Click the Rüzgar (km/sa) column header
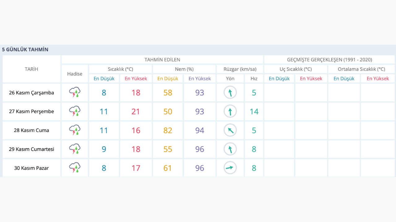 click(240, 69)
